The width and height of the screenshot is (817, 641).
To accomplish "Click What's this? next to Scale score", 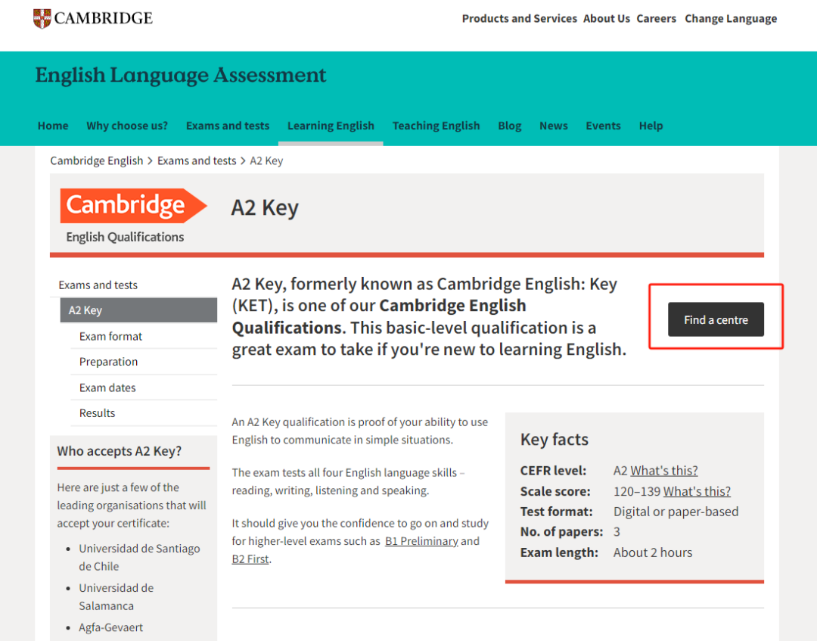I will point(697,491).
